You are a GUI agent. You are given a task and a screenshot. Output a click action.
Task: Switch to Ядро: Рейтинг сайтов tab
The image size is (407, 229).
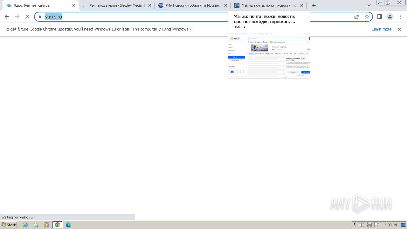point(41,5)
